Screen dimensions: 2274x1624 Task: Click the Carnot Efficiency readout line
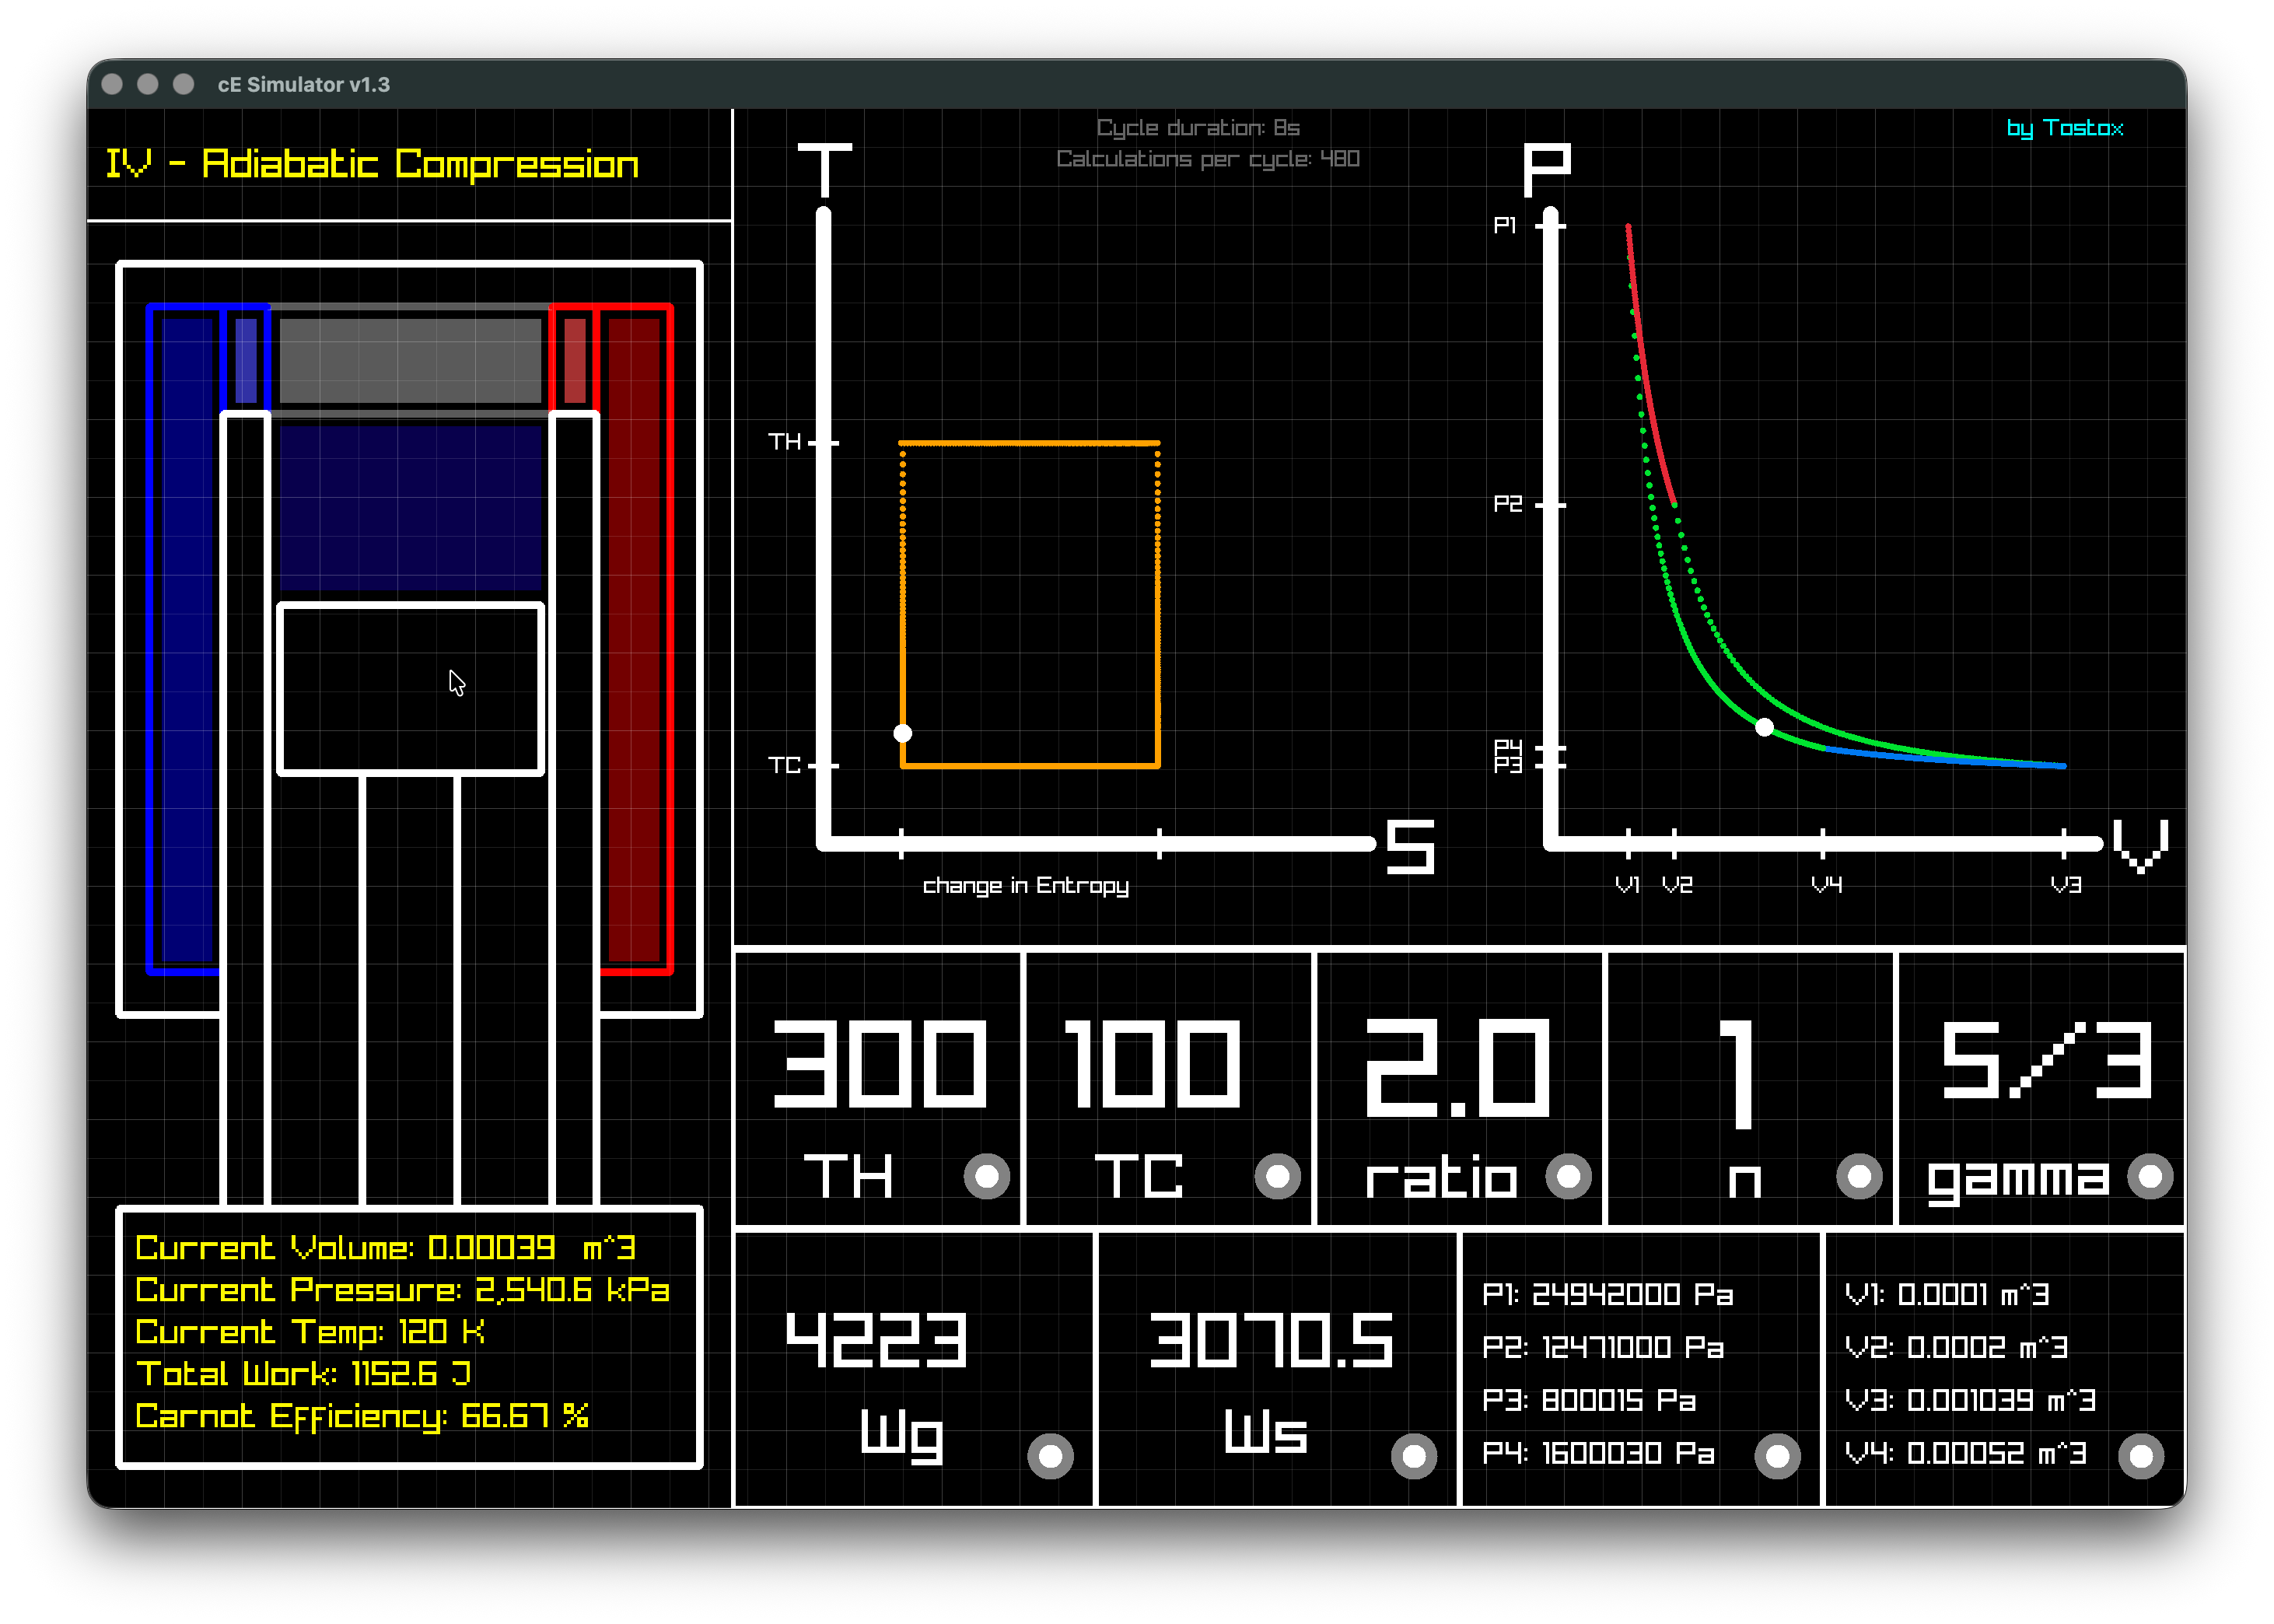[x=362, y=1416]
